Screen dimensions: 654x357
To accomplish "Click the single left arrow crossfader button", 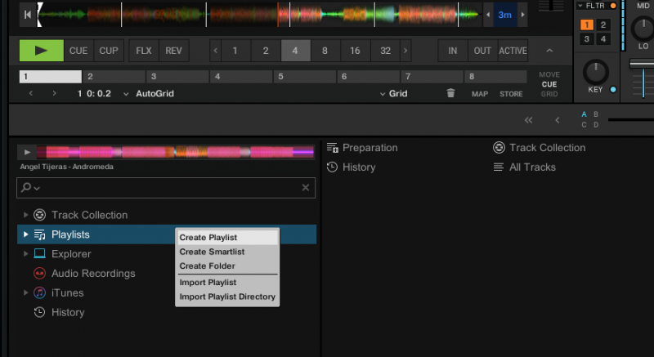I will pos(558,120).
